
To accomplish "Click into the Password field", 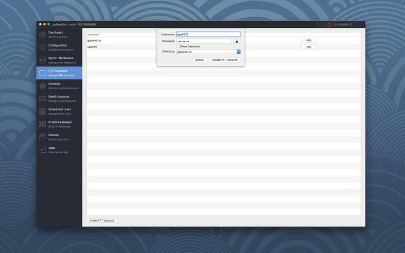I will click(x=204, y=41).
